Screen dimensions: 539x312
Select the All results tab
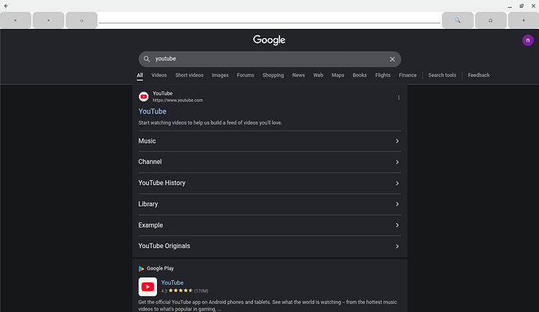(x=140, y=75)
